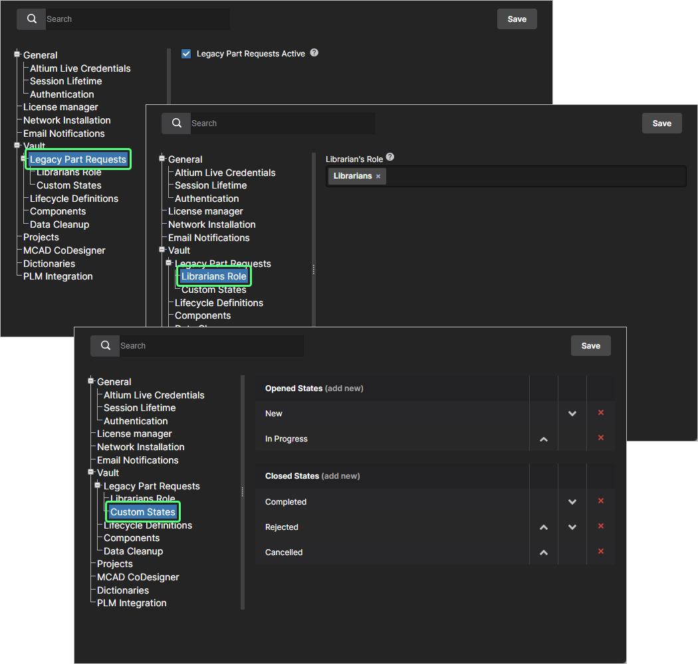Image resolution: width=698 pixels, height=664 pixels.
Task: Focus the Search field in the top window
Action: tap(138, 19)
